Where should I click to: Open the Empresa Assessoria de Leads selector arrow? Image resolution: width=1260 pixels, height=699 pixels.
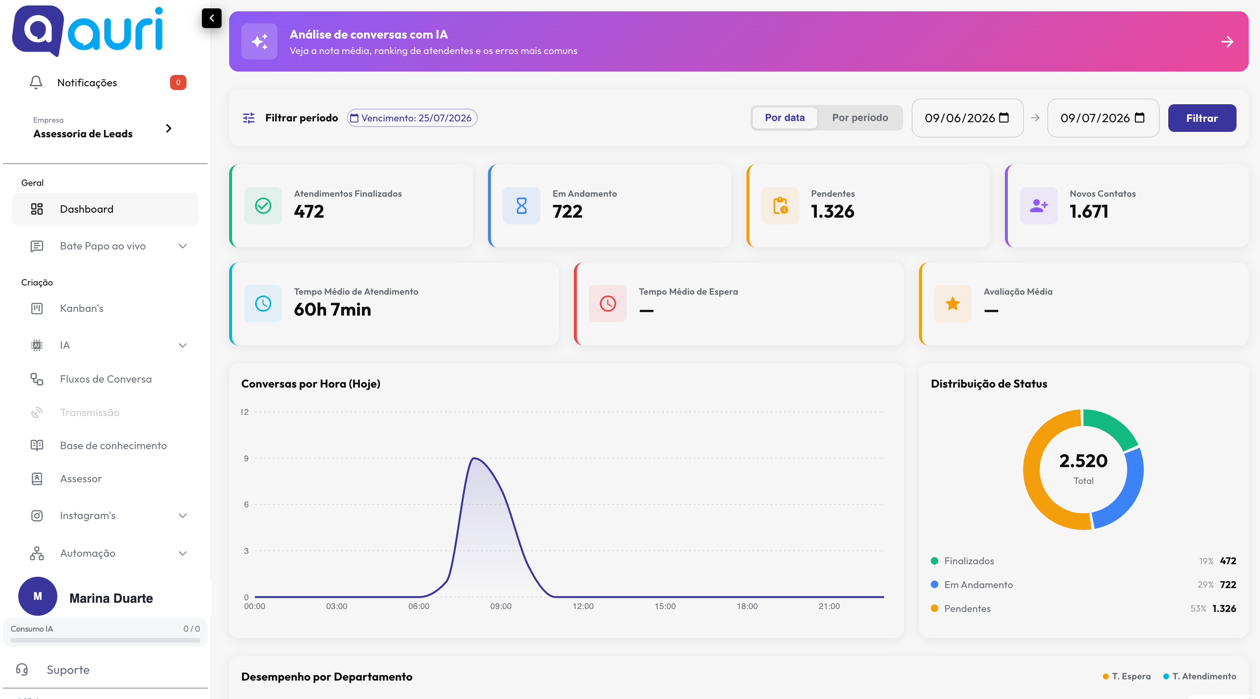[169, 128]
